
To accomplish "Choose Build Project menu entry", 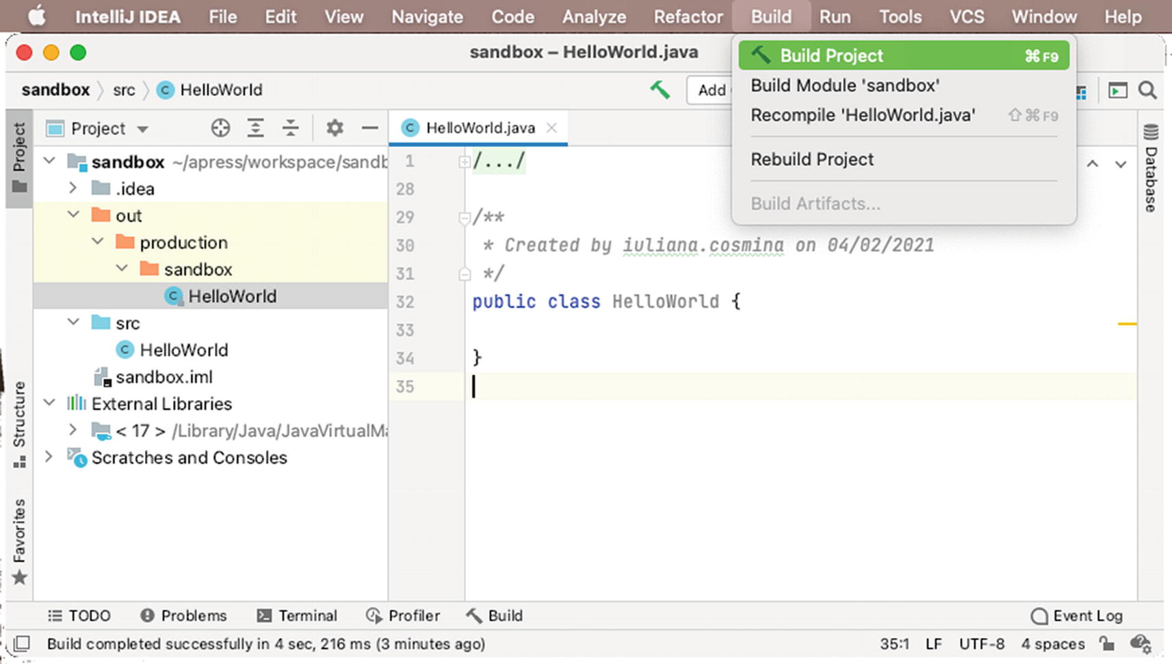I will [x=903, y=55].
